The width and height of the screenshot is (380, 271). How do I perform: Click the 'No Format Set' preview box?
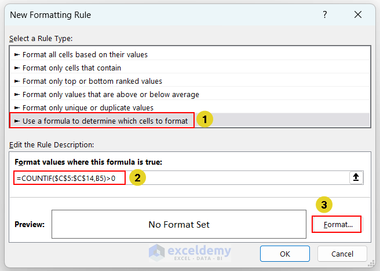coord(178,224)
